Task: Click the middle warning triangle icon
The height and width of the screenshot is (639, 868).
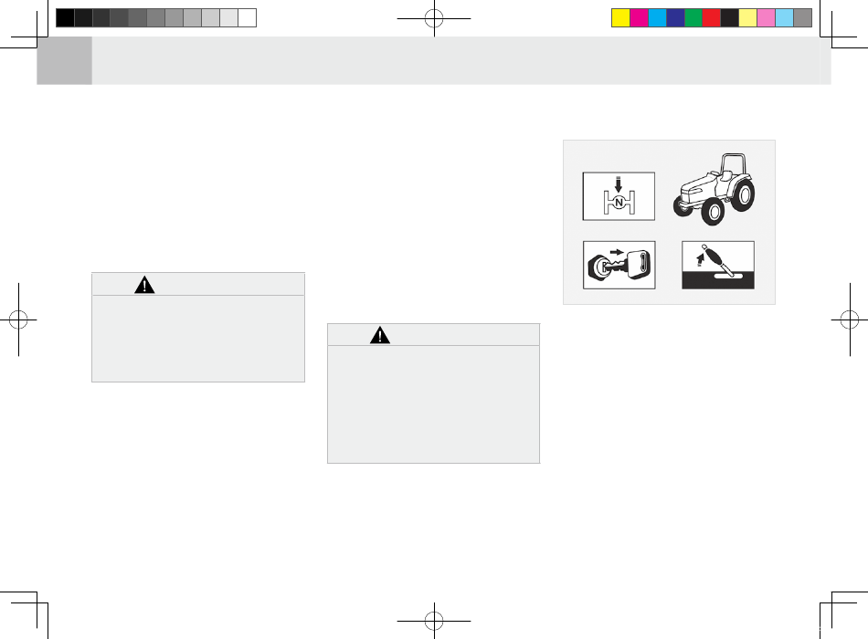Action: click(x=380, y=335)
